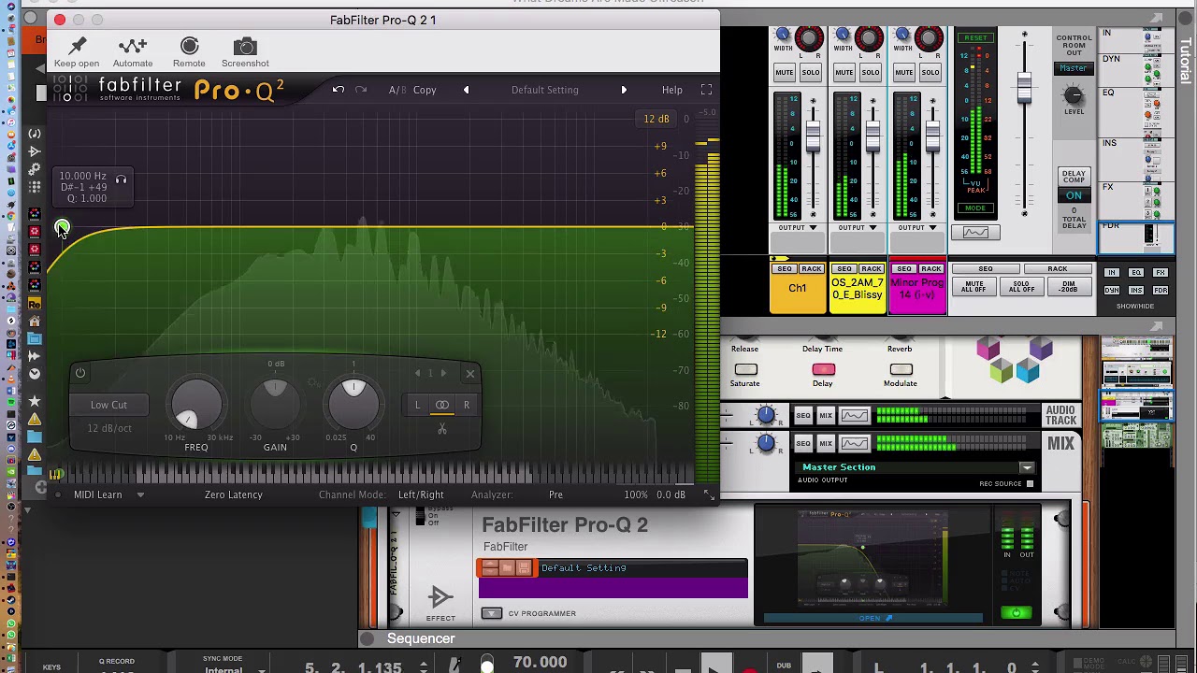Enable the Delay effect button

823,369
